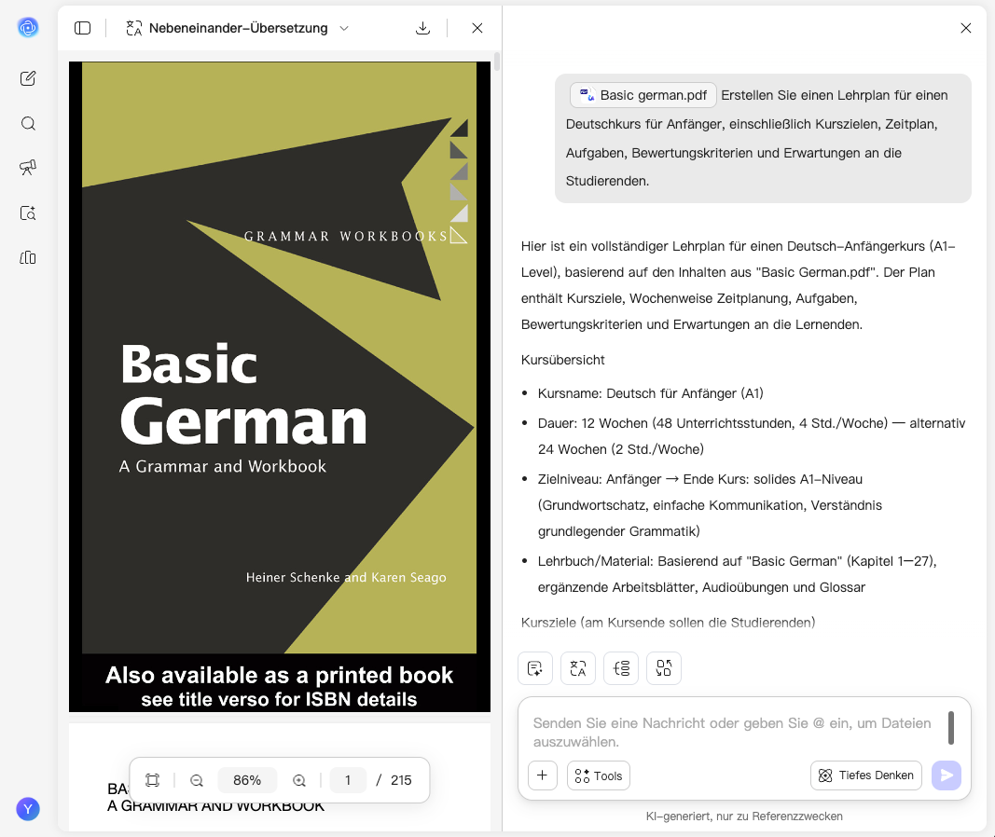Click the PDF viewer vertical scrollbar
This screenshot has height=837, width=995.
coord(497,62)
